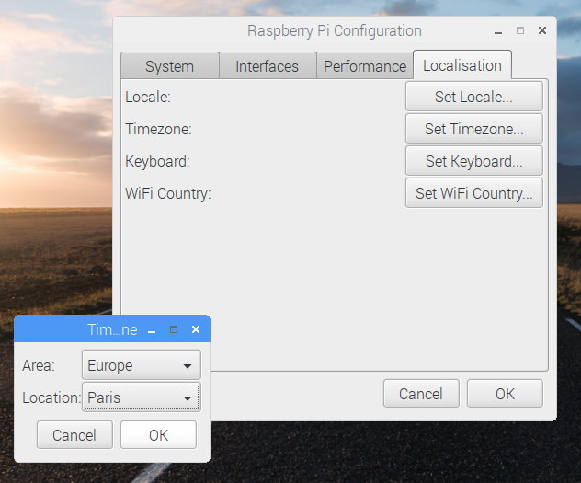Close the Timezone dialog
The image size is (581, 483).
point(196,329)
